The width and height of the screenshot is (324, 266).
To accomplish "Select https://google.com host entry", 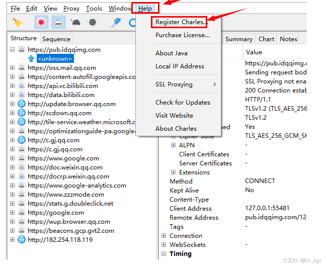I will click(x=56, y=213).
